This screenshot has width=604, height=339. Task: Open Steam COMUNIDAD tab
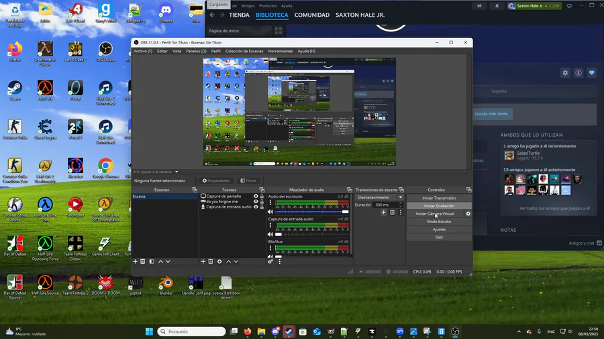coord(312,15)
